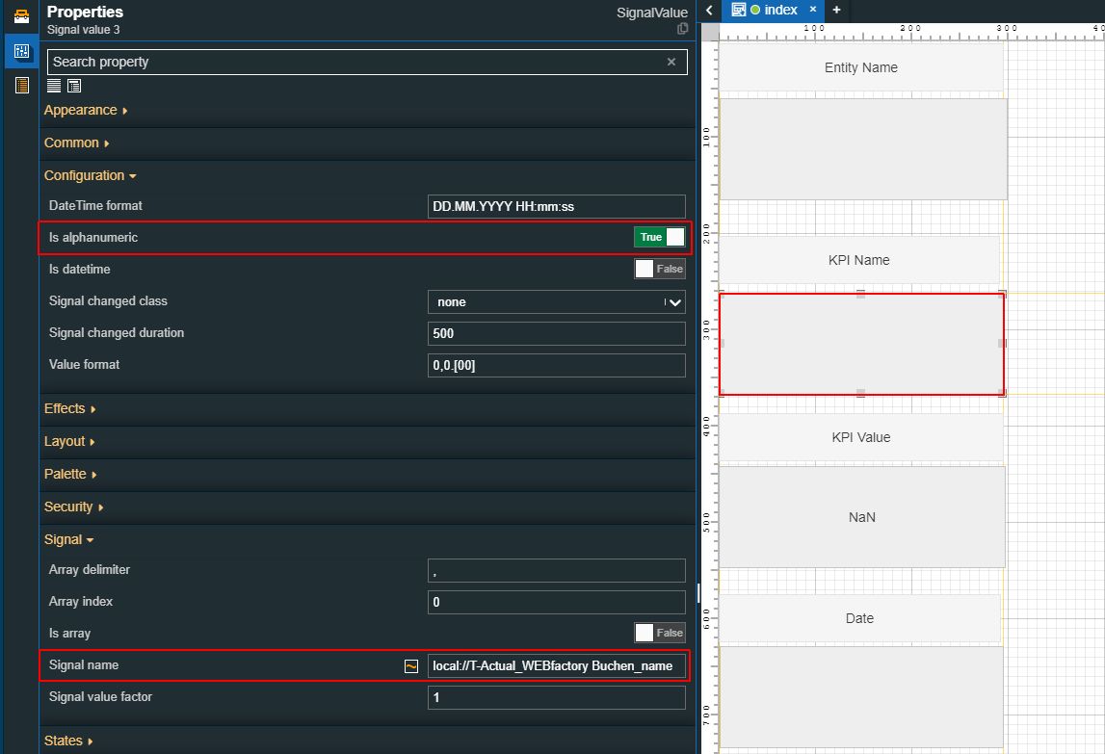
Task: Edit the Array delimiter field
Action: 556,570
